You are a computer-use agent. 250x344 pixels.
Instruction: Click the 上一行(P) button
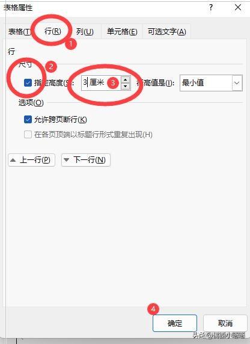[x=31, y=160]
